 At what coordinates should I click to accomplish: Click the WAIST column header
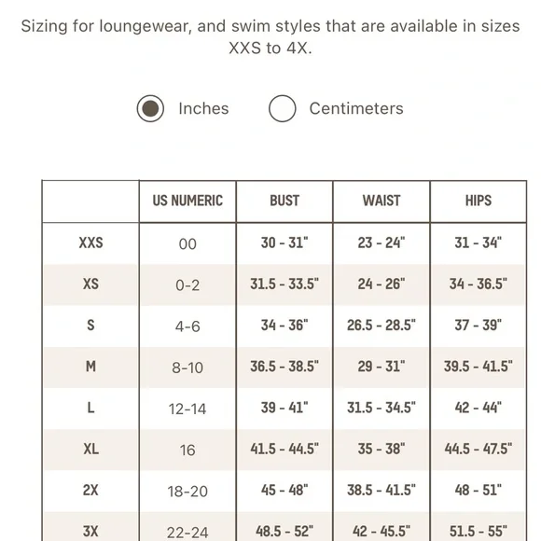point(381,201)
